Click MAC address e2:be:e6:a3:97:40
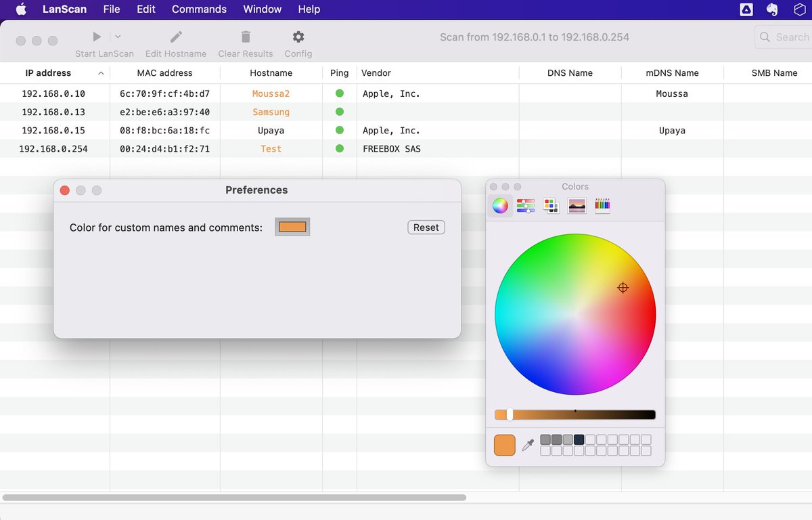Screen dimensions: 812x520 (x=164, y=112)
